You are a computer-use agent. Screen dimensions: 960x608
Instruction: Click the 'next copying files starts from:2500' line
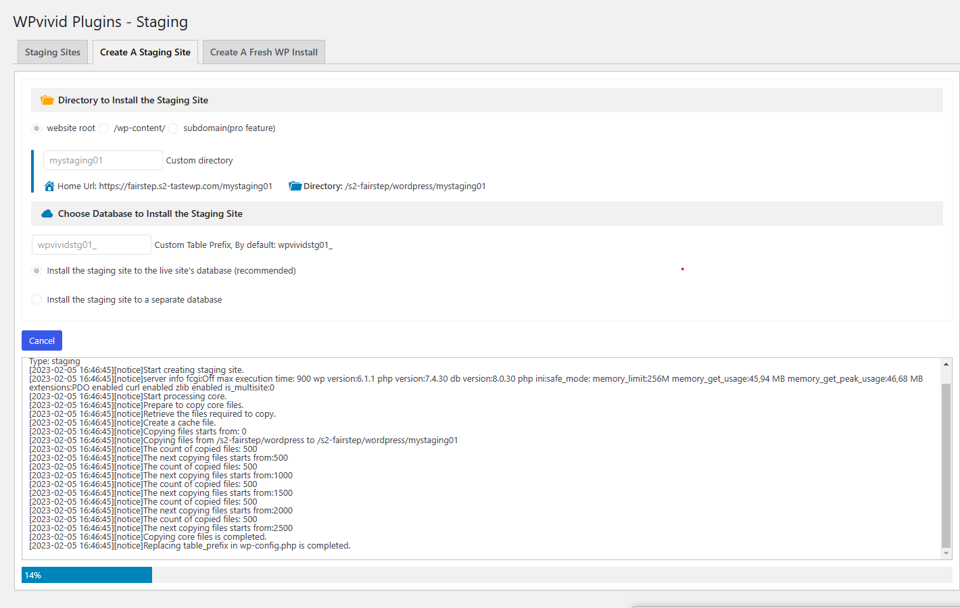[x=161, y=528]
